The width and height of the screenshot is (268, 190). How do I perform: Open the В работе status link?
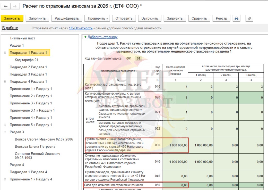10,28
